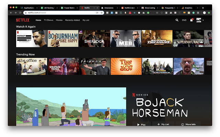Close the Netflix tab
220x137 pixels.
pyautogui.click(x=97, y=8)
